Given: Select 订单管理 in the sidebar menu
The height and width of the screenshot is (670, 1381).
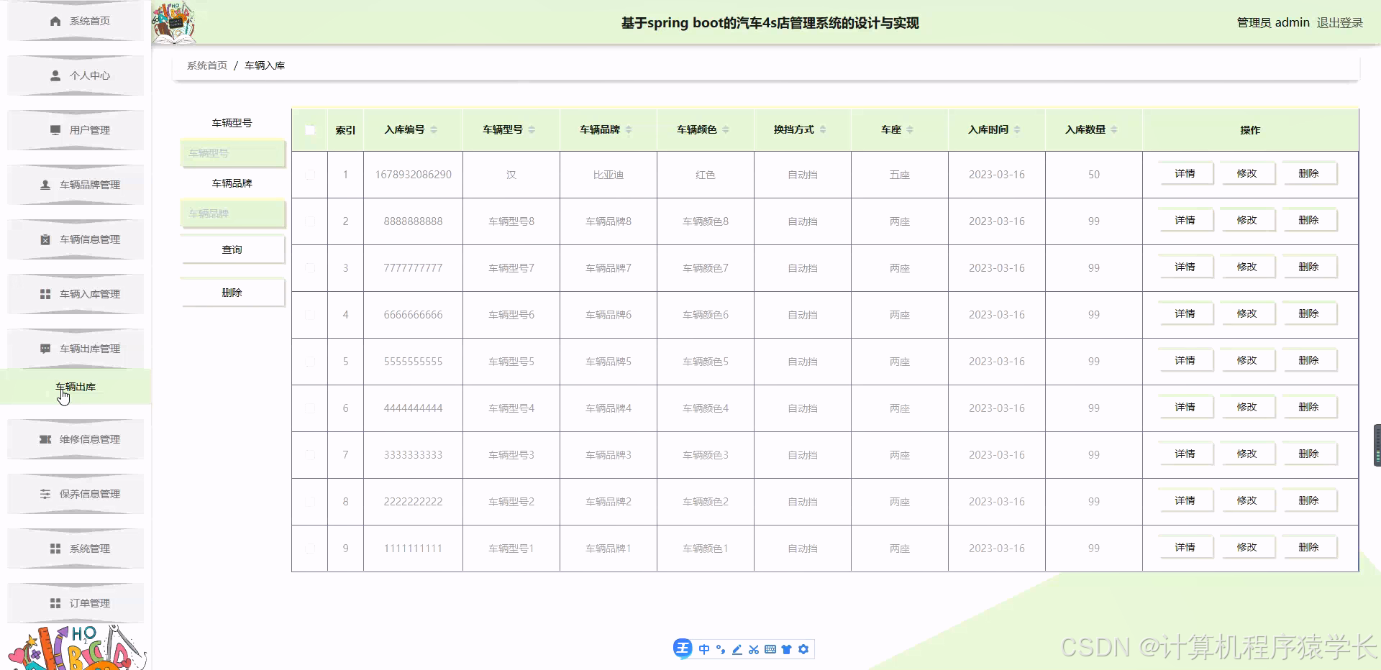Looking at the screenshot, I should (x=89, y=603).
